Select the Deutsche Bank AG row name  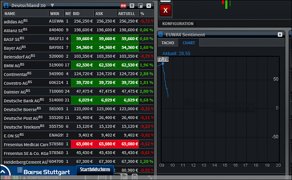24,100
